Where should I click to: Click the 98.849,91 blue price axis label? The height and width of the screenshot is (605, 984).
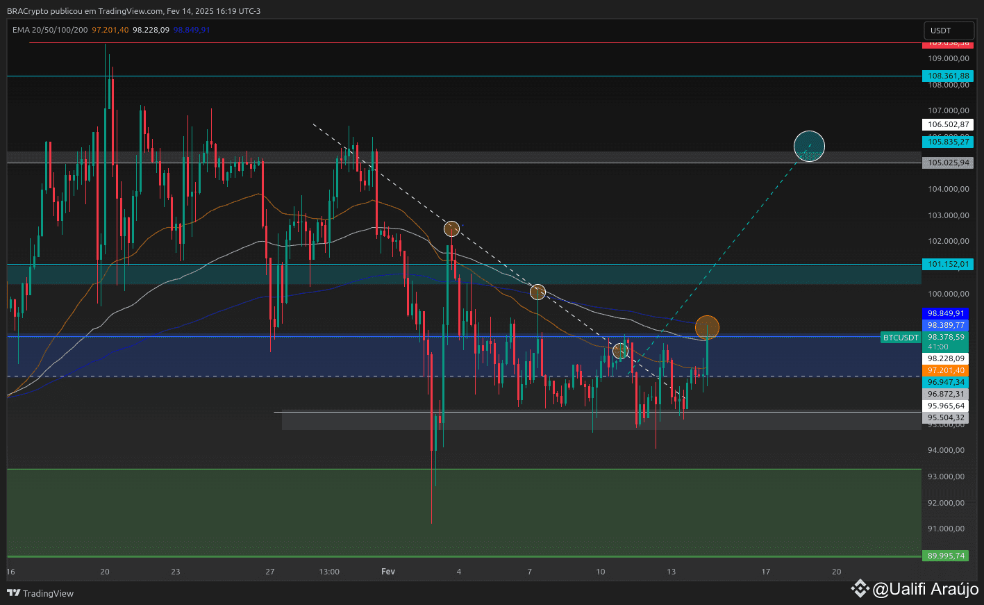(x=946, y=313)
